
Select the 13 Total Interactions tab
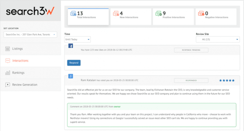point(88,17)
